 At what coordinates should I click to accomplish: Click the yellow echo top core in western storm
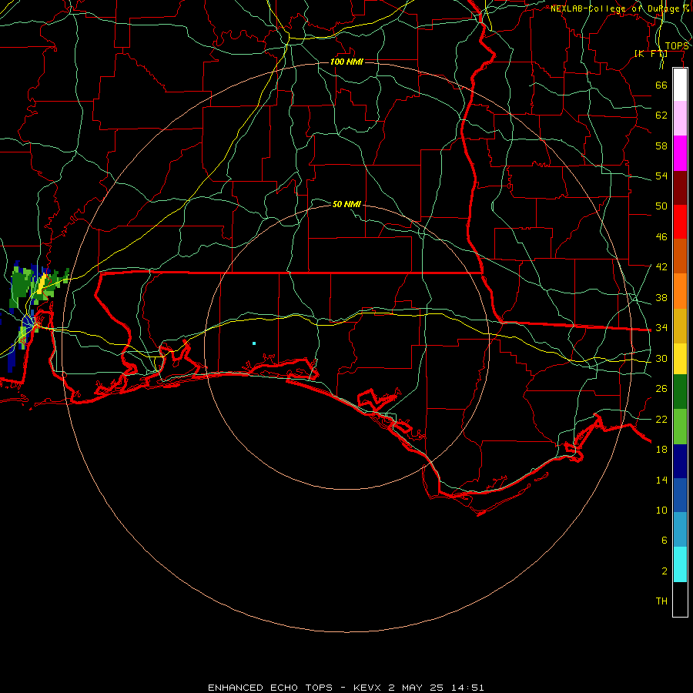click(x=42, y=283)
